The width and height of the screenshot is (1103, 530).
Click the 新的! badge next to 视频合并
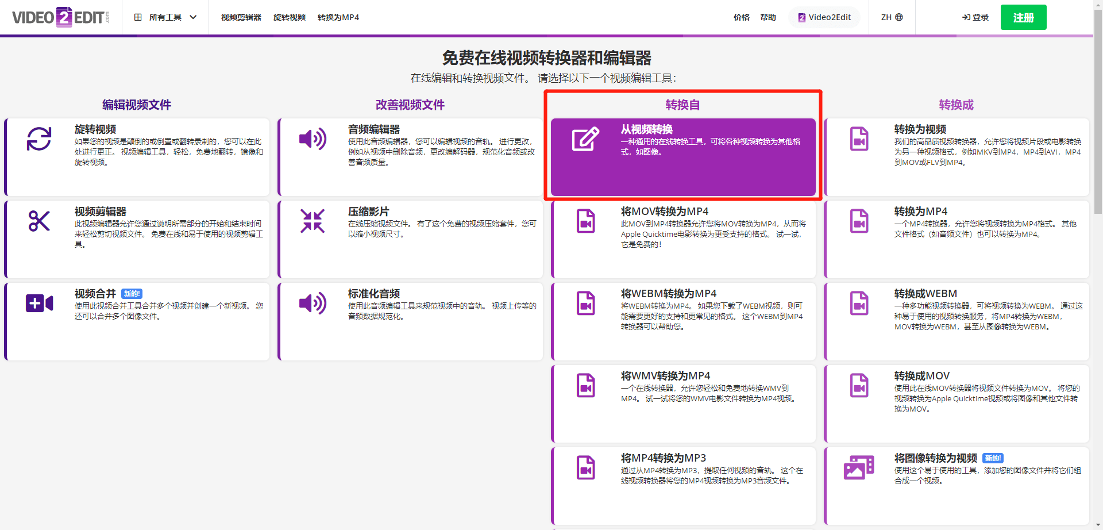(x=132, y=294)
